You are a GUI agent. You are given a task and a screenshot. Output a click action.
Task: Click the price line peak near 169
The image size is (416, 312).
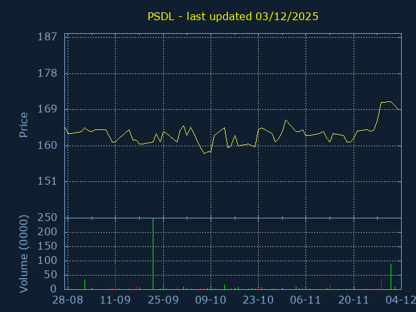click(x=386, y=102)
